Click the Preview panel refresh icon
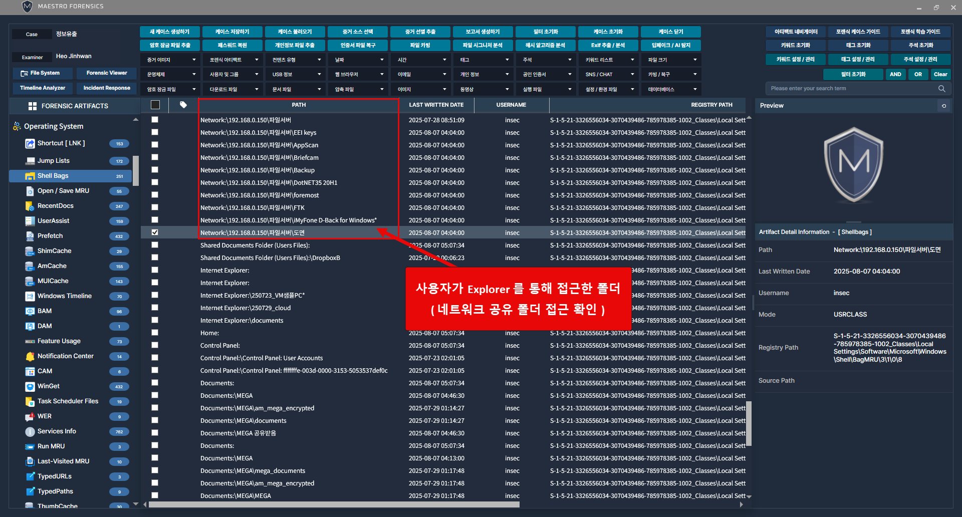The image size is (962, 517). (x=944, y=106)
